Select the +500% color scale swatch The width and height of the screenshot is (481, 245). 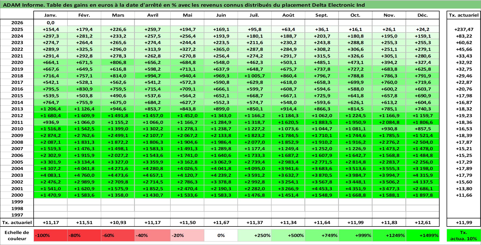click(x=288, y=235)
